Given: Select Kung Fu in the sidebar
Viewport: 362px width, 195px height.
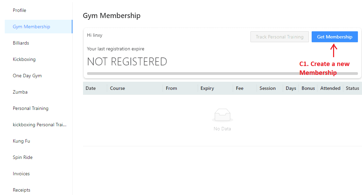Looking at the screenshot, I should point(21,141).
